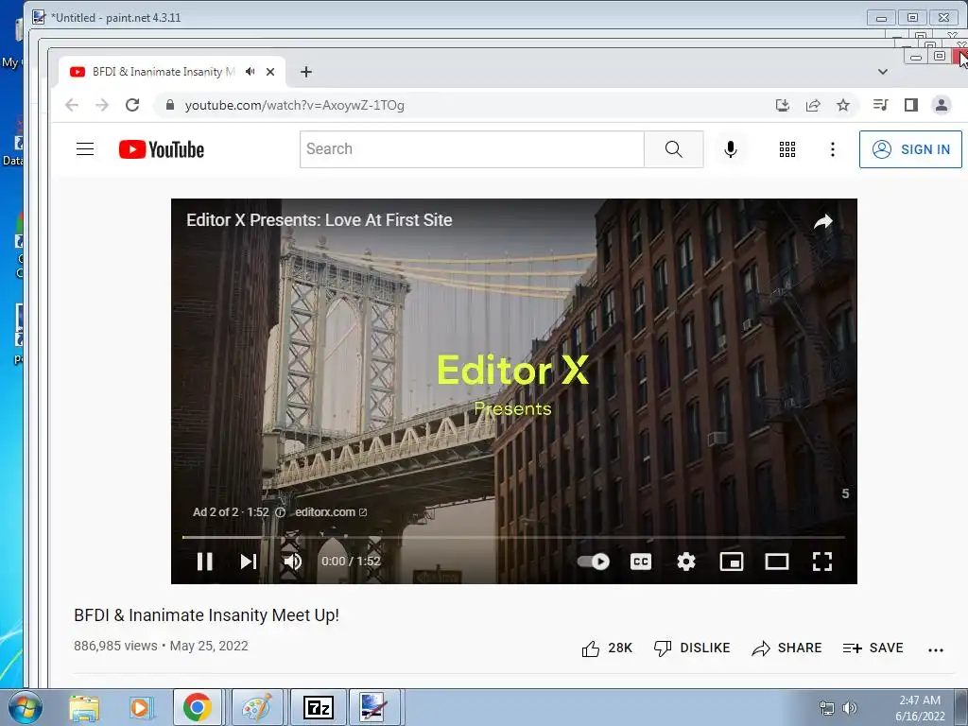Enter full screen mode
The width and height of the screenshot is (968, 726).
click(822, 562)
